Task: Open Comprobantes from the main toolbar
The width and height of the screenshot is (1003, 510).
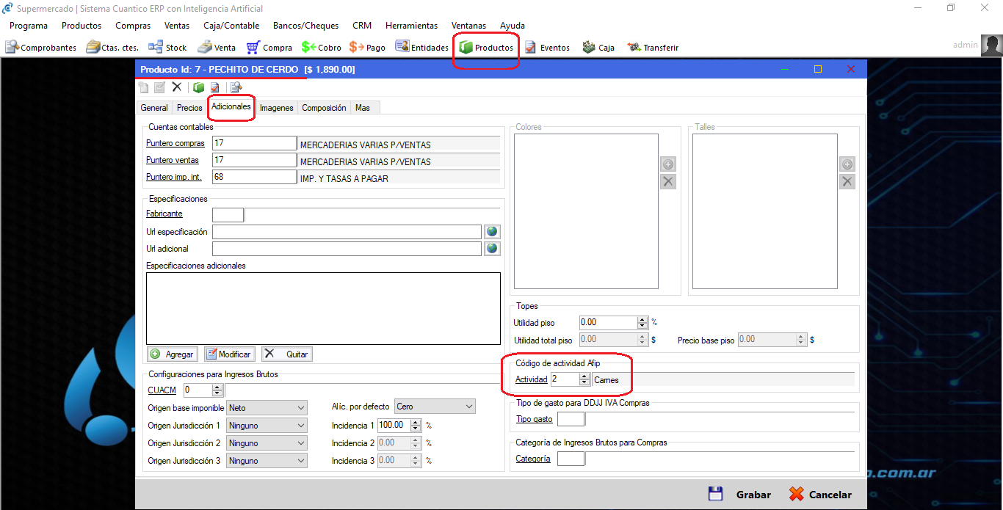Action: 41,47
